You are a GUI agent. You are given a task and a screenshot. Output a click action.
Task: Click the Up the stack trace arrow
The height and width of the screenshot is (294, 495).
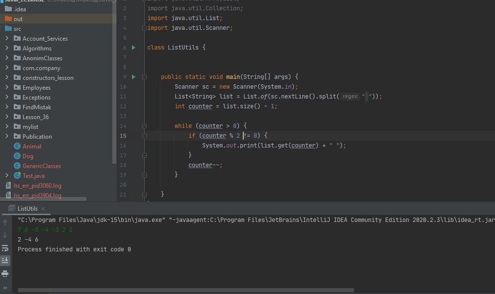click(5, 223)
